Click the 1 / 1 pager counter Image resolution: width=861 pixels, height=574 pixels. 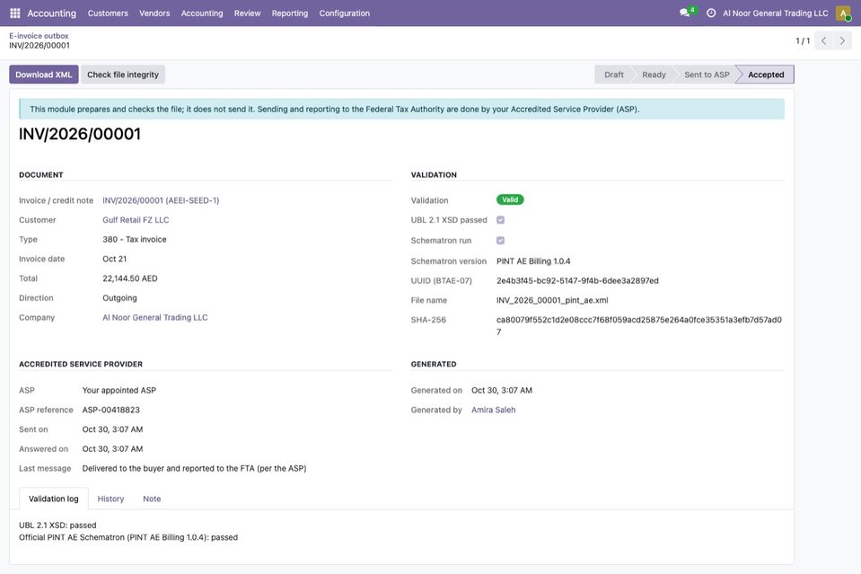[803, 40]
